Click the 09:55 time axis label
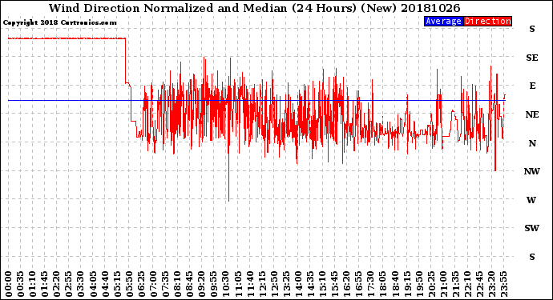 214,284
